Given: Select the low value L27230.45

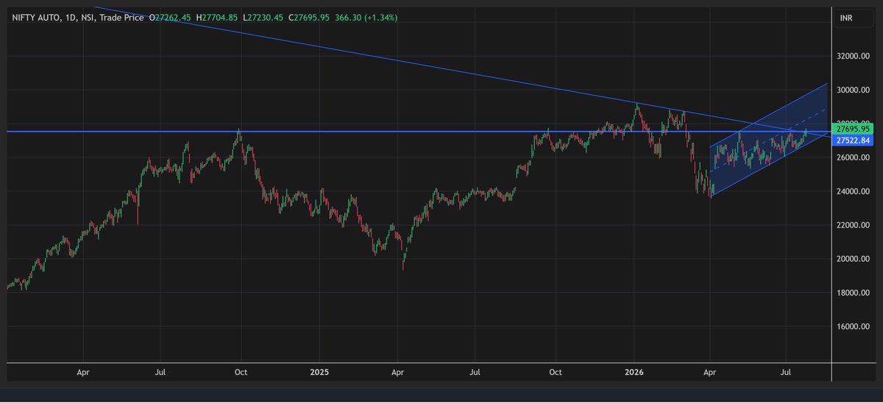Looking at the screenshot, I should tap(264, 17).
